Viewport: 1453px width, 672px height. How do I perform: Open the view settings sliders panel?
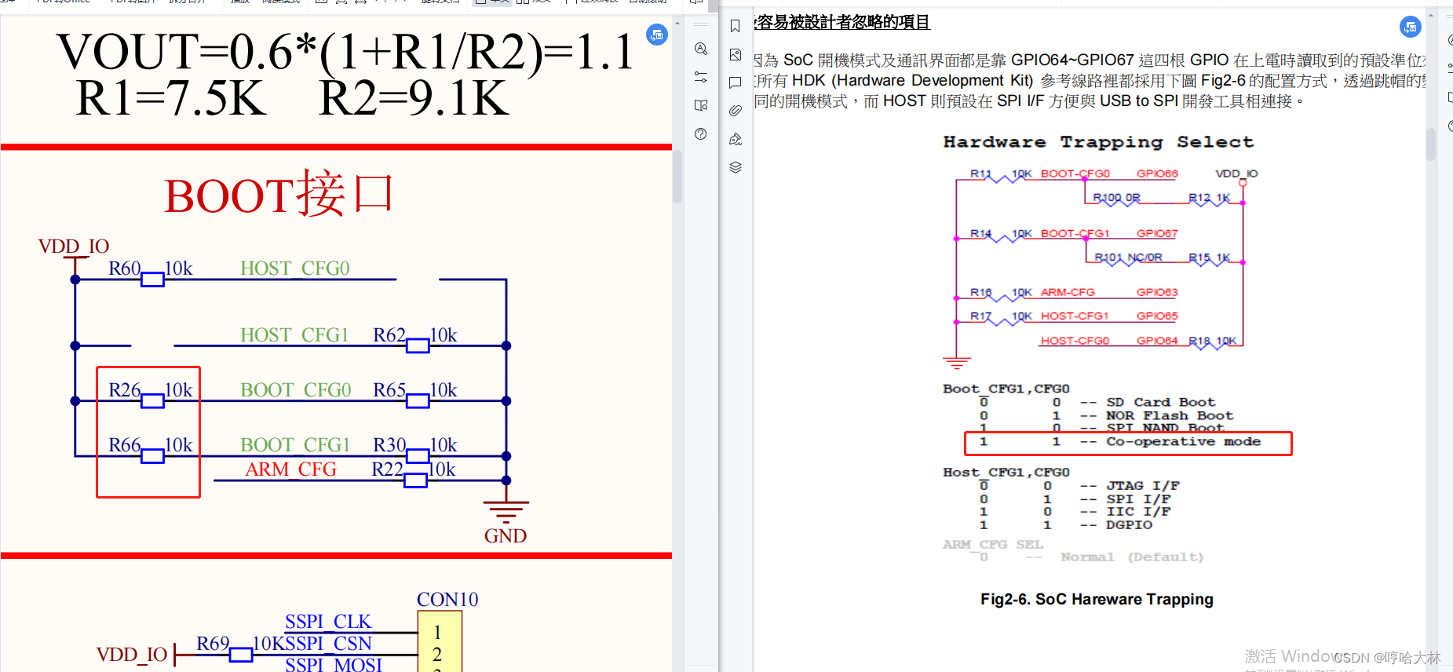click(701, 77)
